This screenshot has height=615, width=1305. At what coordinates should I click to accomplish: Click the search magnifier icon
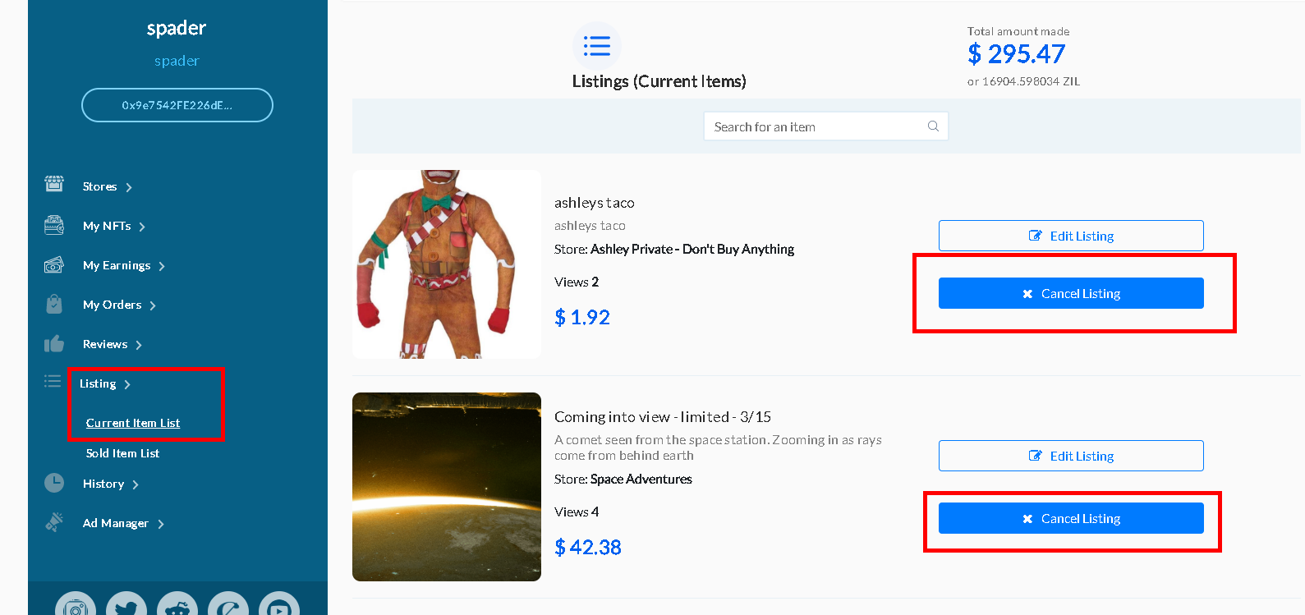(933, 126)
